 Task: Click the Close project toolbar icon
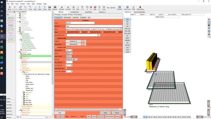click(x=45, y=8)
